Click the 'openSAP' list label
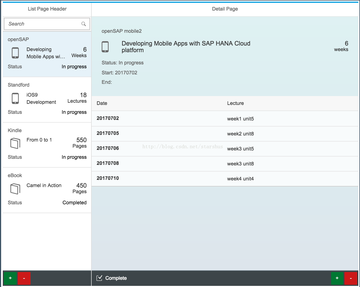 [18, 39]
